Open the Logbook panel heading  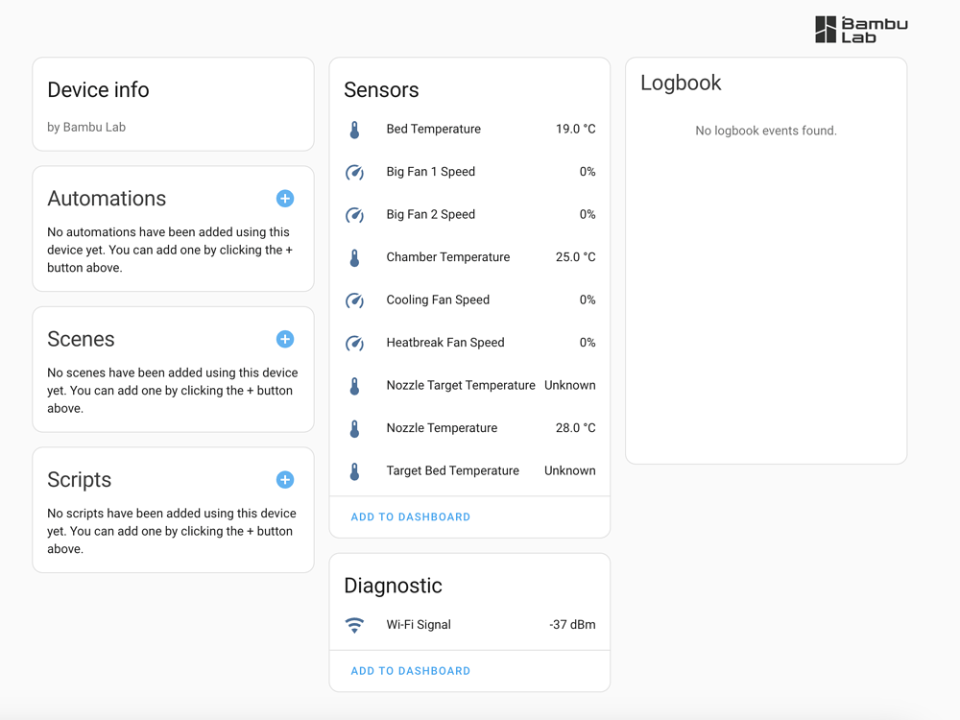click(x=682, y=84)
